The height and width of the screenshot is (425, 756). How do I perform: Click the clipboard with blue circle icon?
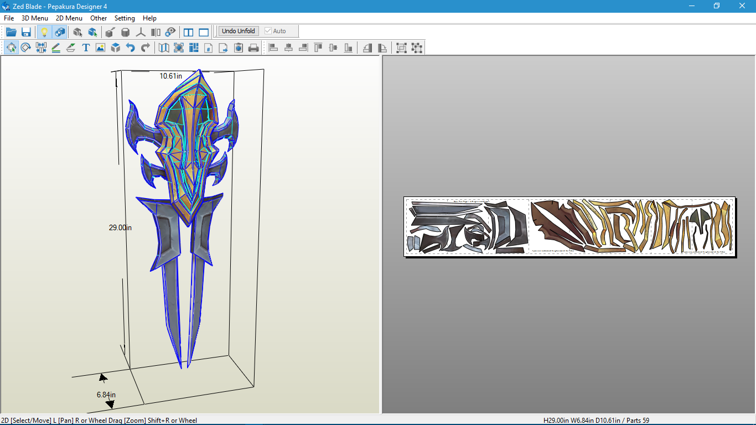tap(239, 48)
